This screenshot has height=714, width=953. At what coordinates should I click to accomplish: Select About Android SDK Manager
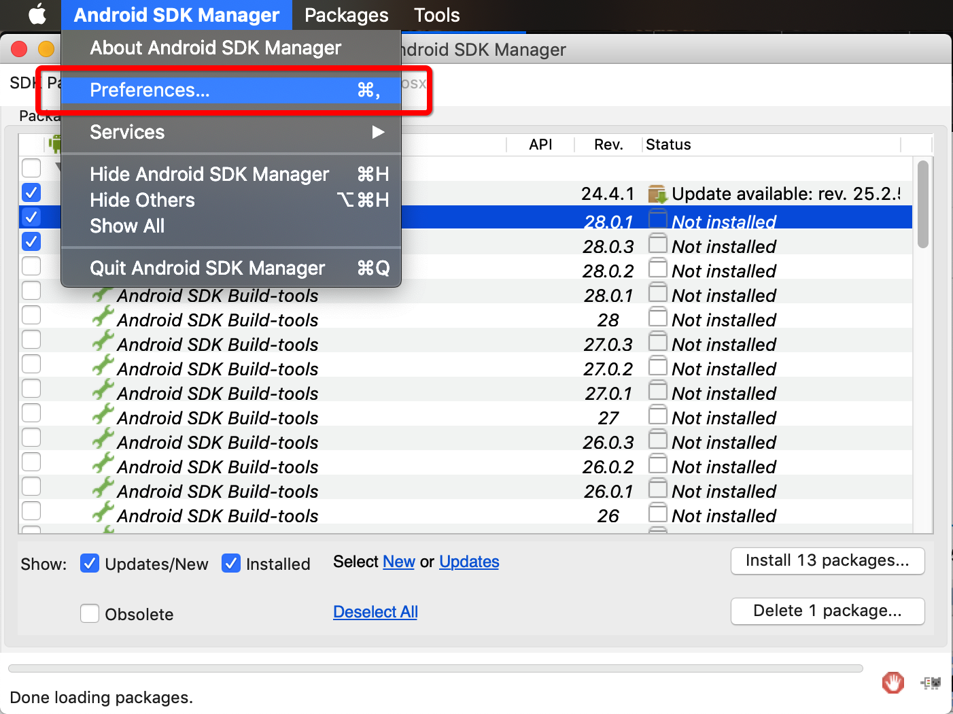pos(231,48)
